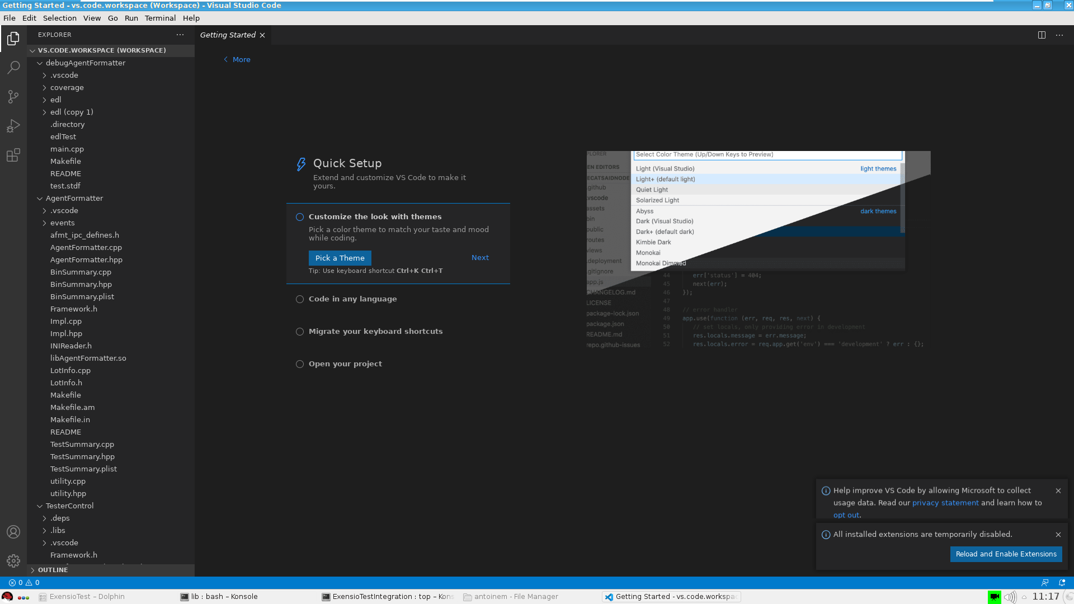The image size is (1074, 604).
Task: Open ExensioTest Dolphin from the taskbar
Action: [x=82, y=596]
